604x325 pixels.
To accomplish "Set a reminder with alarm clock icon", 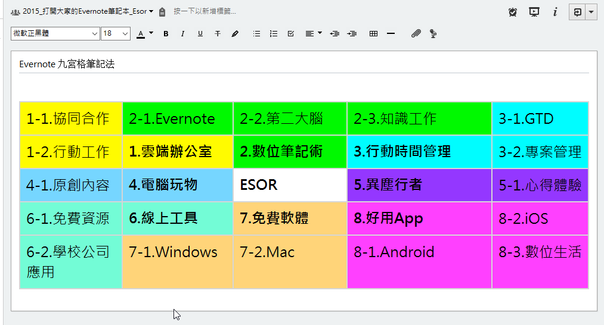I will pos(513,12).
